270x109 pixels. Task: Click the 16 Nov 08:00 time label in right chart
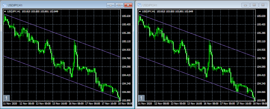pyautogui.click(x=211, y=104)
